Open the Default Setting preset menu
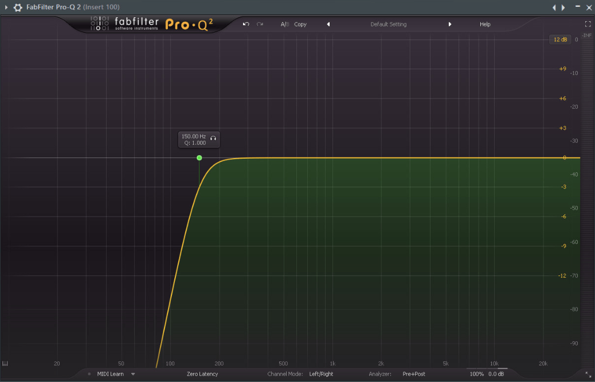 (x=389, y=24)
